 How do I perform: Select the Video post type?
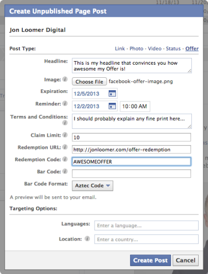coord(154,49)
